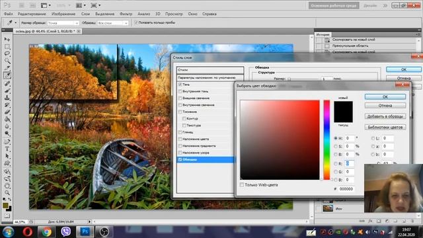
Task: Select the Spot Healing Brush tool
Action: [7, 83]
